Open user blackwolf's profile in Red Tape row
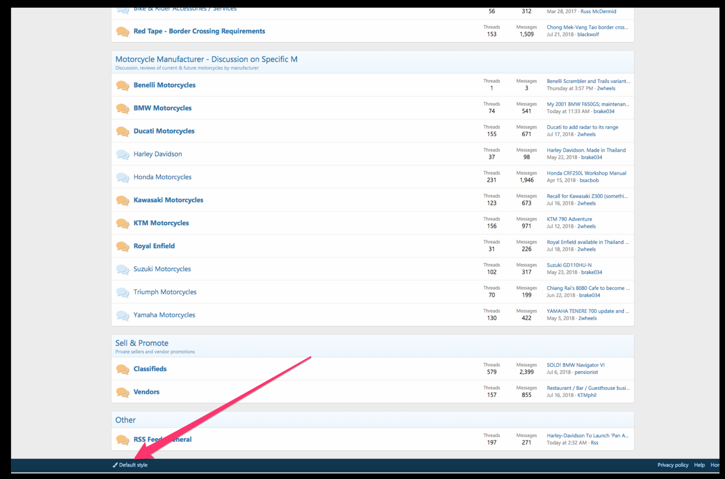The width and height of the screenshot is (725, 479). [x=588, y=34]
